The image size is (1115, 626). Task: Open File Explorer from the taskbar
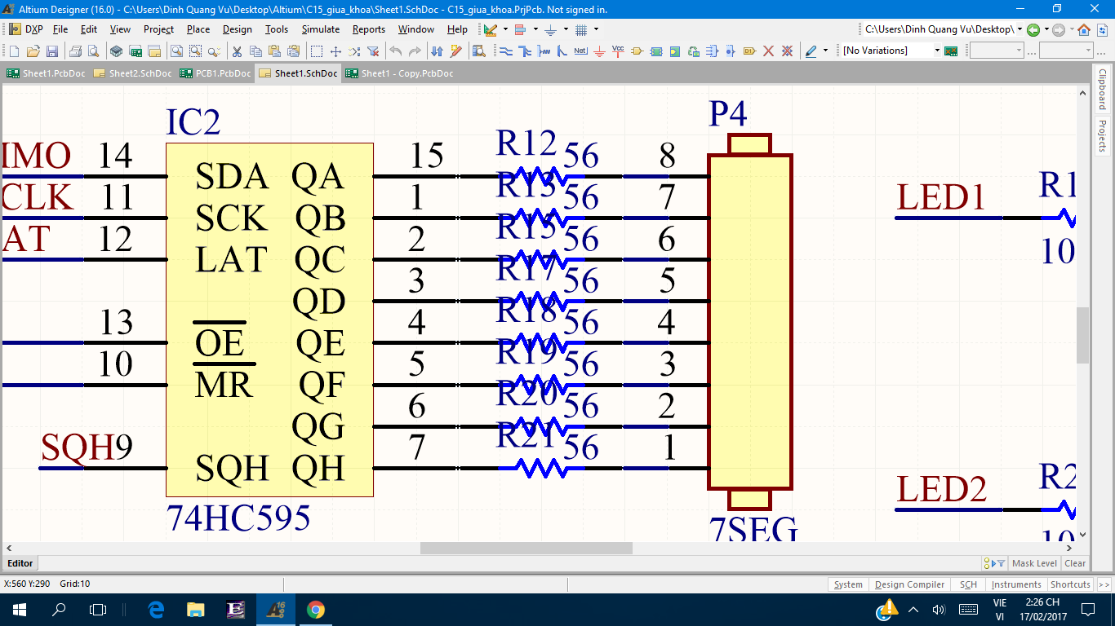click(196, 610)
